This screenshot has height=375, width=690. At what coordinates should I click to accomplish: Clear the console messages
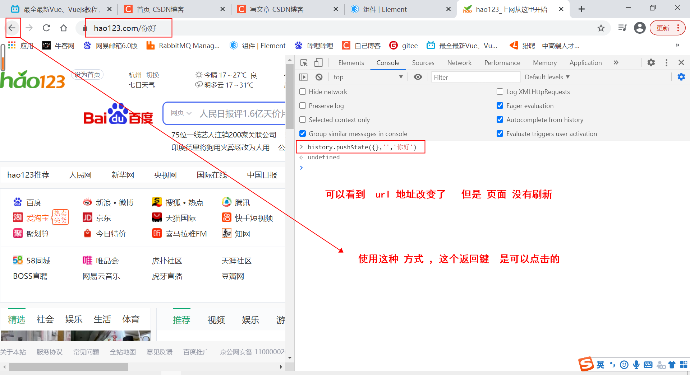point(319,77)
